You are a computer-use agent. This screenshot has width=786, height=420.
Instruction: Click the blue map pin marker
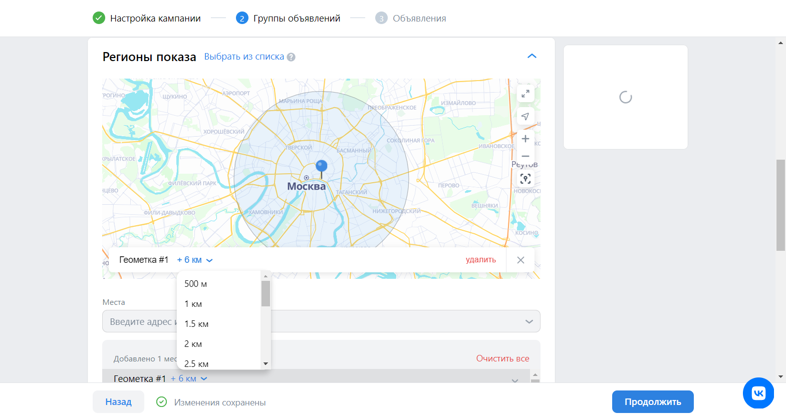[321, 166]
